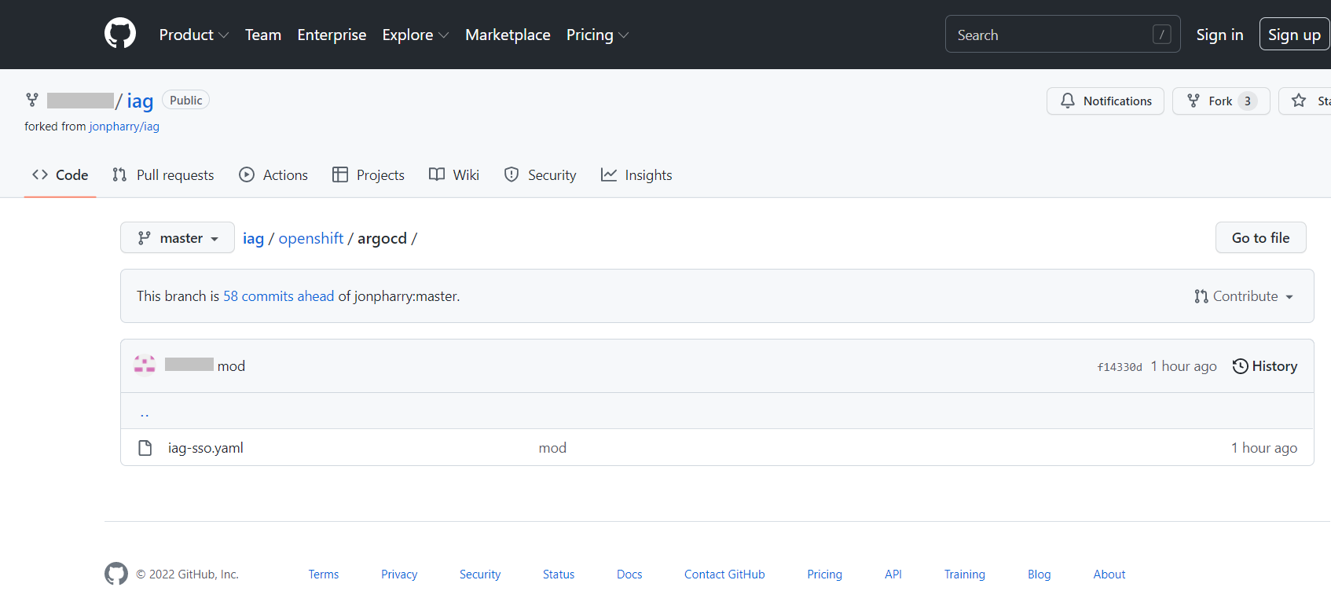Open the Security tab
This screenshot has height=613, width=1331.
tap(541, 174)
